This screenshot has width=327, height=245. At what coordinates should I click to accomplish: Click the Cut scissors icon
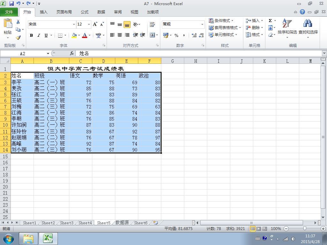pyautogui.click(x=18, y=22)
